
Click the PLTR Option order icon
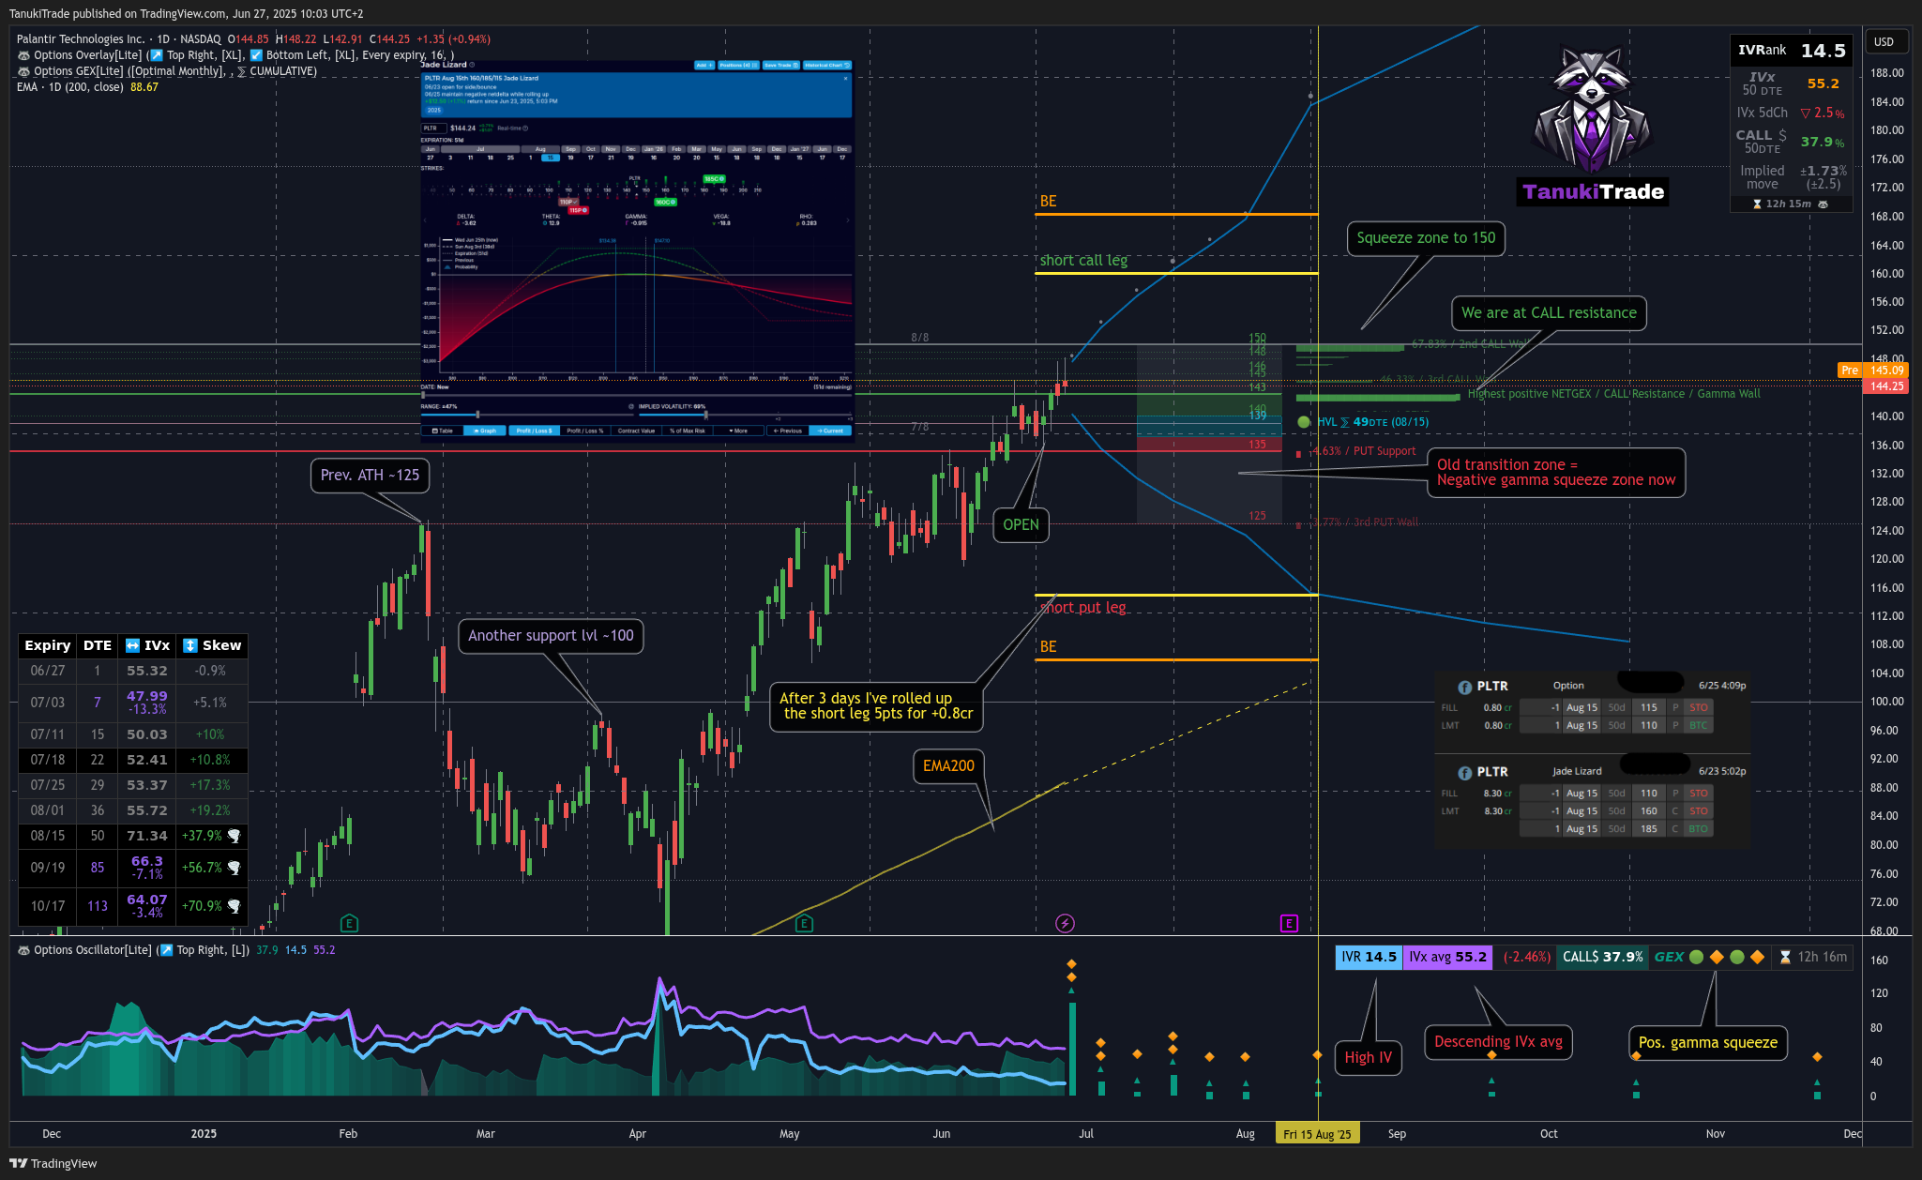point(1465,687)
